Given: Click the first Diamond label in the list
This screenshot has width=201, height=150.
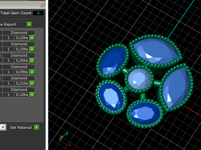Looking at the screenshot, I should click(19, 32).
